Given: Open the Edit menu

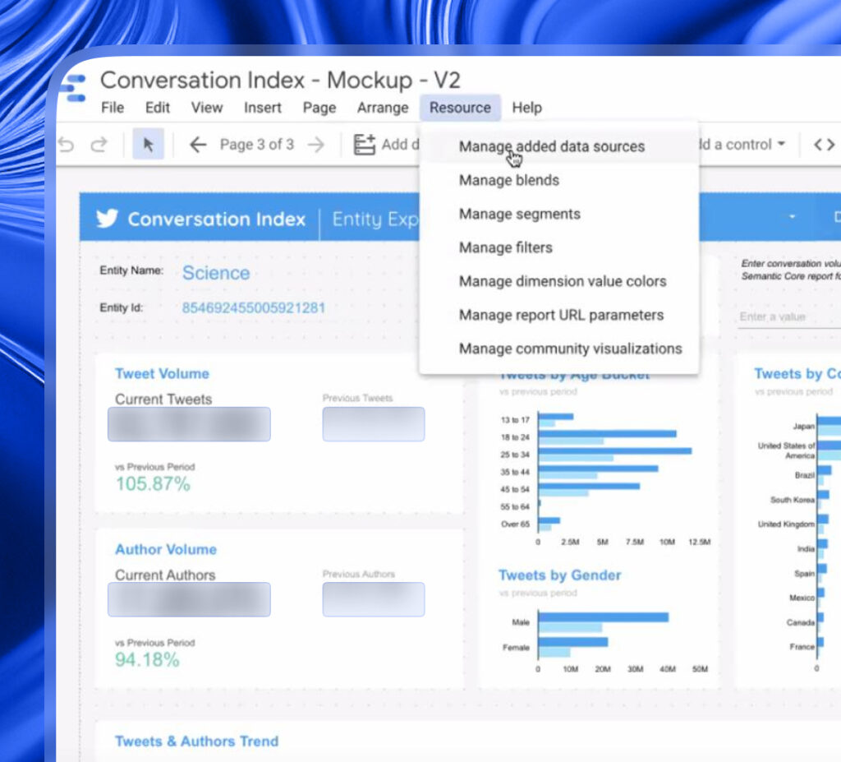Looking at the screenshot, I should click(158, 108).
